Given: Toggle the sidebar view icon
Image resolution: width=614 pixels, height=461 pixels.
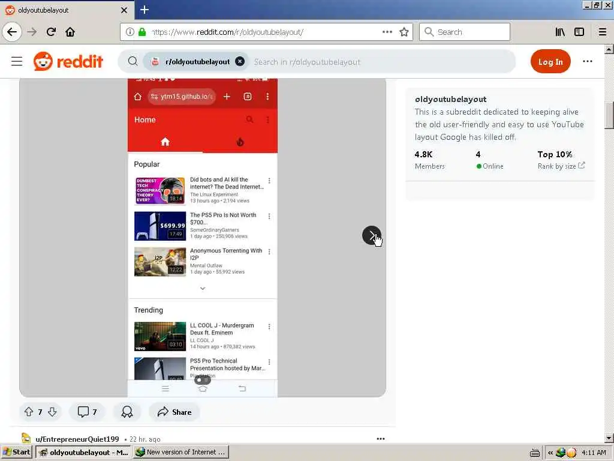Looking at the screenshot, I should click(579, 32).
